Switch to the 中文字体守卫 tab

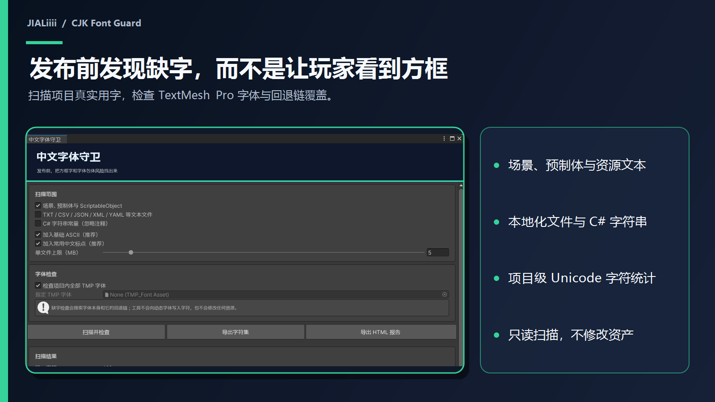pos(46,139)
